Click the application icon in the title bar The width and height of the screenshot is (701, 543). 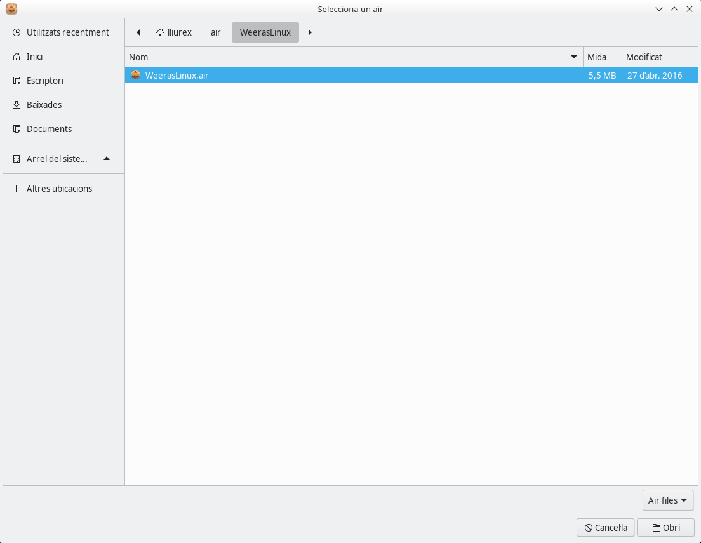[11, 8]
